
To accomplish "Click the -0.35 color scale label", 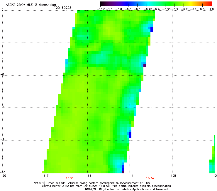I will point(167,9).
